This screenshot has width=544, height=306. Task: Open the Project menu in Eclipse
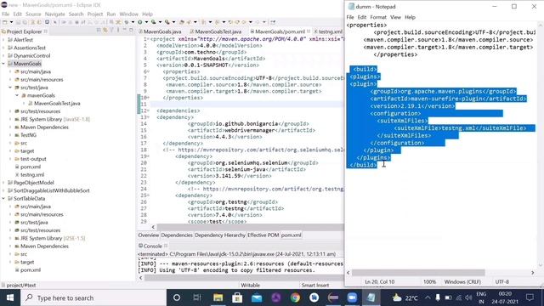(x=95, y=14)
